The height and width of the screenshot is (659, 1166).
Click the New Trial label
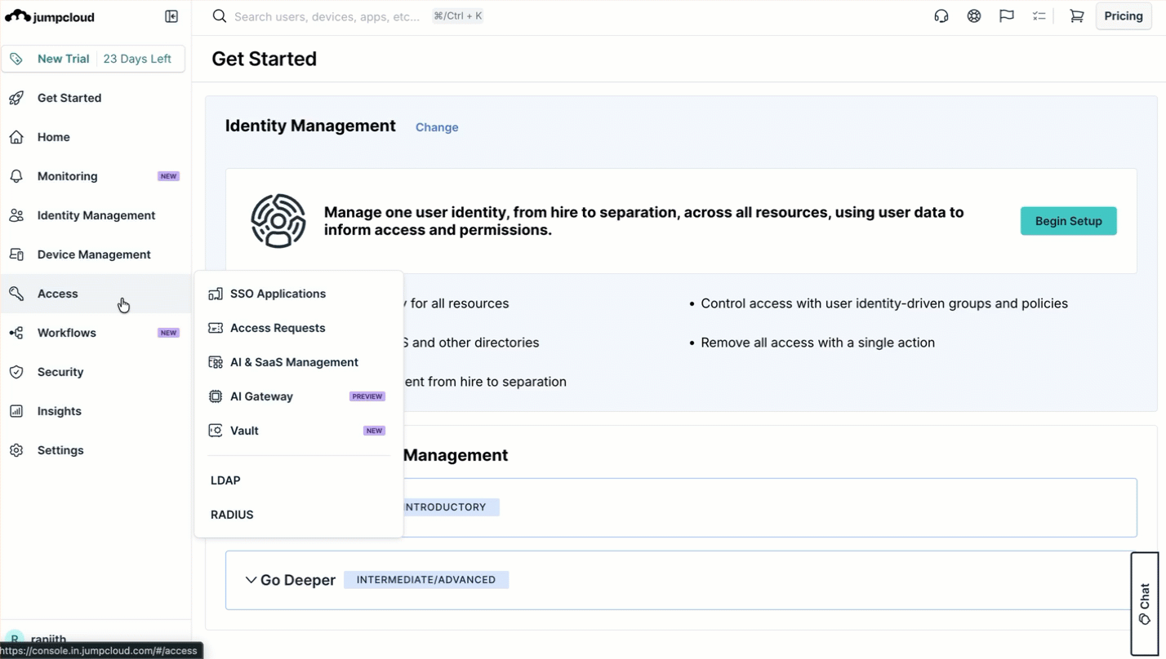(x=63, y=59)
